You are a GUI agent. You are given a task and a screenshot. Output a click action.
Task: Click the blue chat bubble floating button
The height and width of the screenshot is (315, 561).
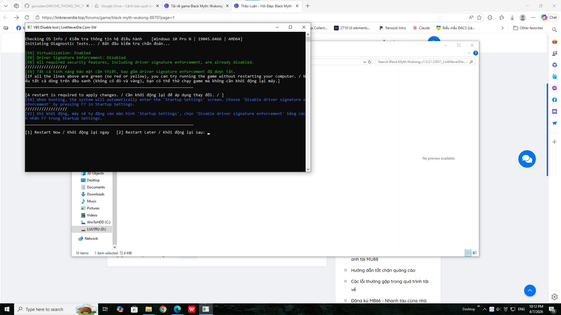(527, 159)
